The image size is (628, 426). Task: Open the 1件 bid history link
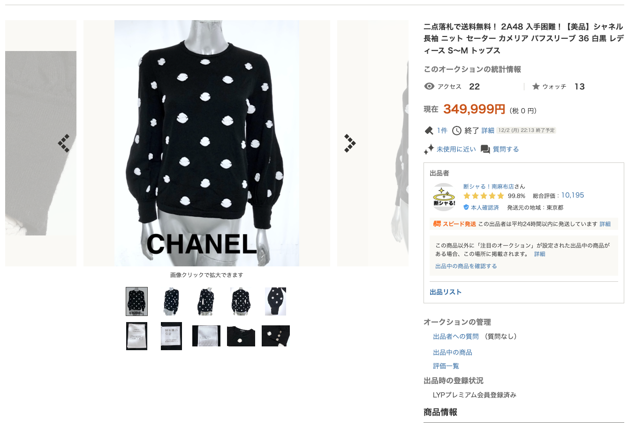(442, 131)
